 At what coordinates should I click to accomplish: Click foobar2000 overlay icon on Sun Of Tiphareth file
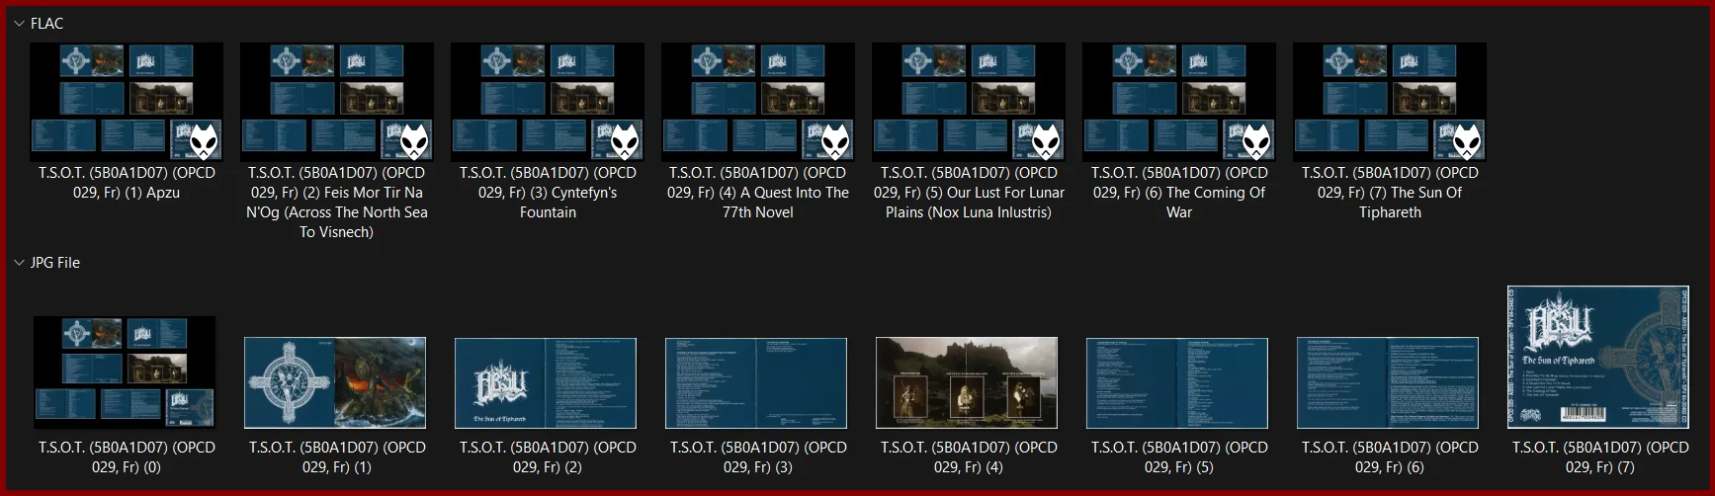point(1467,142)
